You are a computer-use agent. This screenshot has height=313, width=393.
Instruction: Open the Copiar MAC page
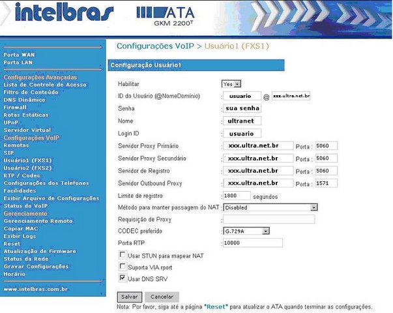coord(21,228)
